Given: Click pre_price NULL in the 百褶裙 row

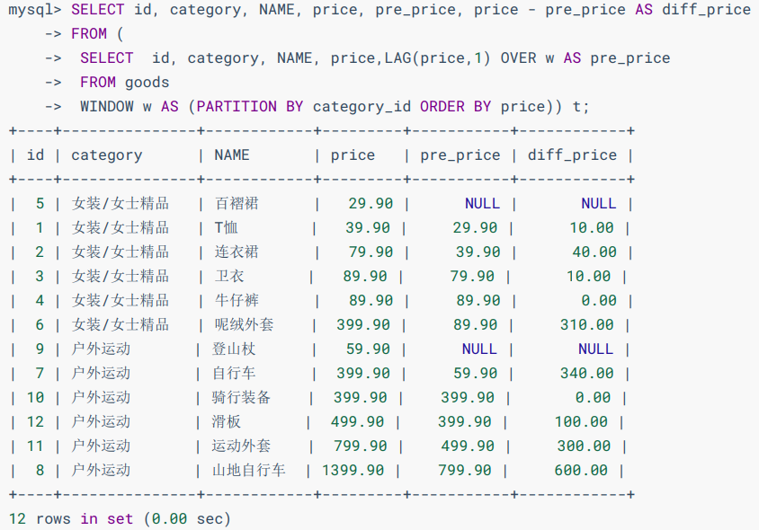Looking at the screenshot, I should [482, 204].
